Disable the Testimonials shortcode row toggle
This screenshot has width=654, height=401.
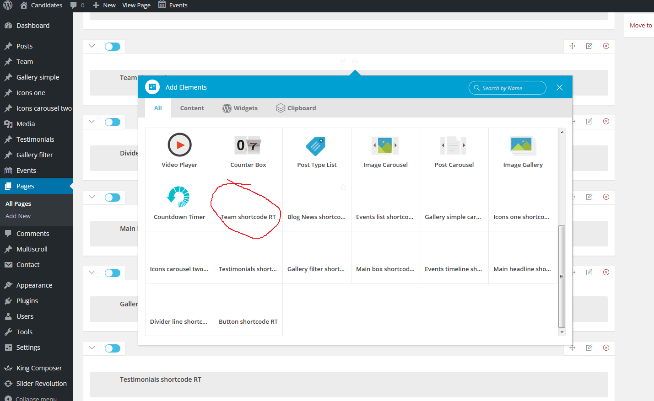tap(113, 348)
